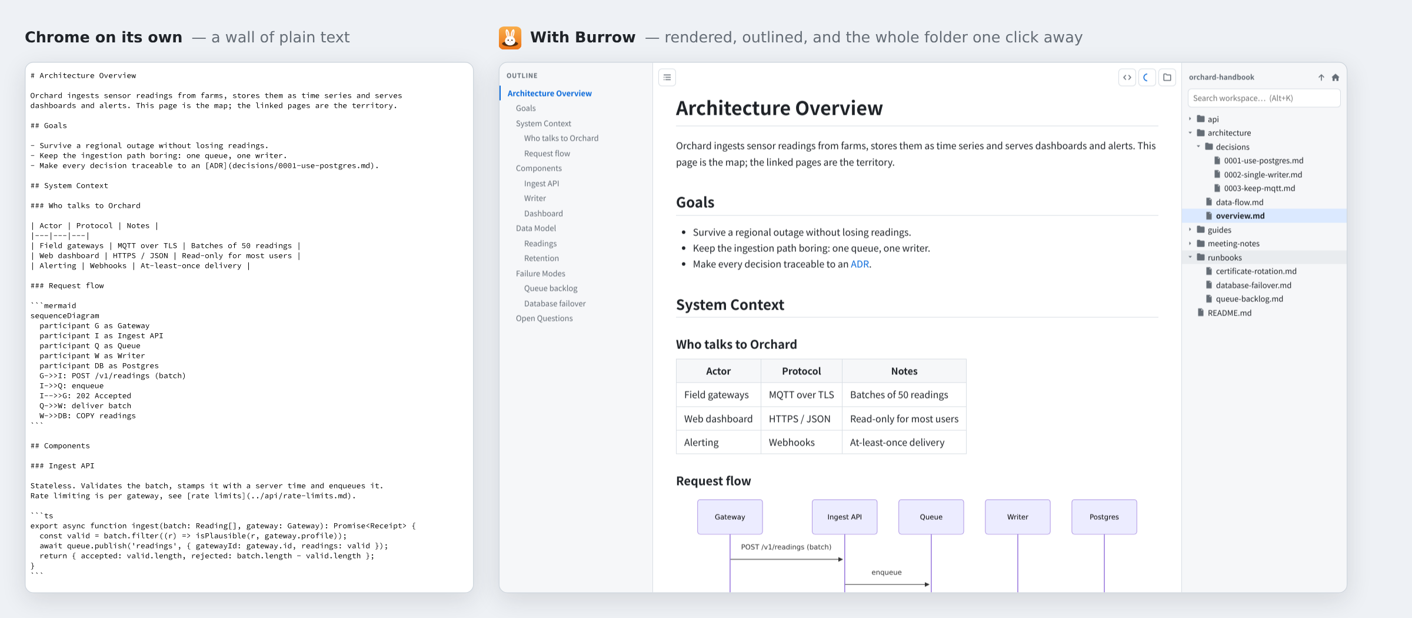Click the Protocol table header
The image size is (1412, 618).
click(801, 371)
